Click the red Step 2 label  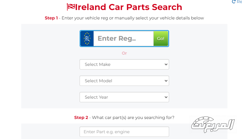click(x=81, y=117)
